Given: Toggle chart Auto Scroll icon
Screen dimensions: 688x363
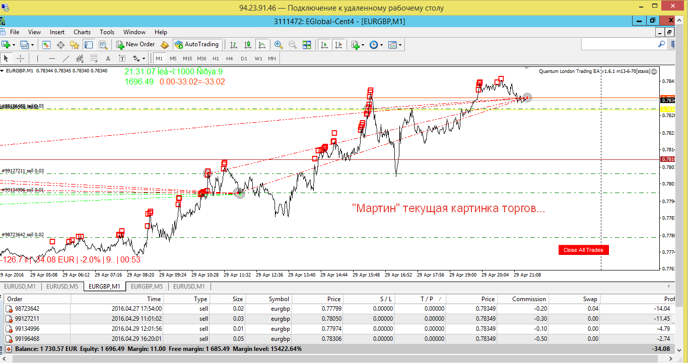Looking at the screenshot, I should pos(324,45).
